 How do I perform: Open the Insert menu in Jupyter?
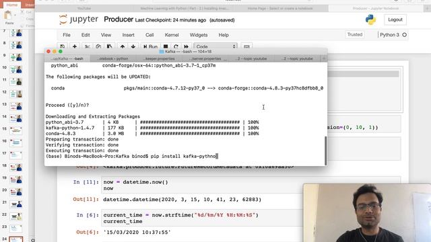click(129, 35)
